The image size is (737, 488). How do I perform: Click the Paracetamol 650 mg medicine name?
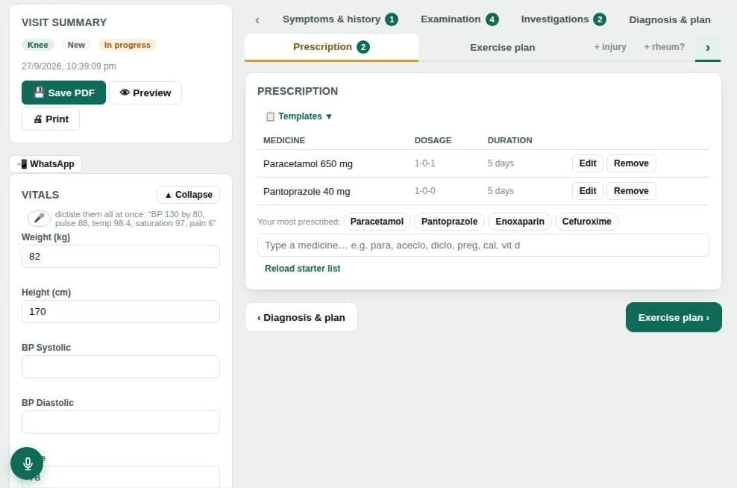coord(308,163)
